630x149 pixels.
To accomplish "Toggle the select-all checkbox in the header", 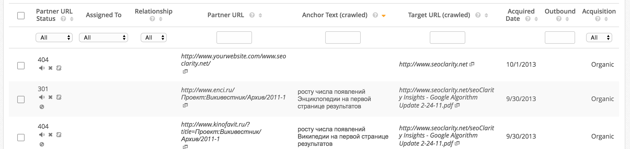I will (21, 16).
